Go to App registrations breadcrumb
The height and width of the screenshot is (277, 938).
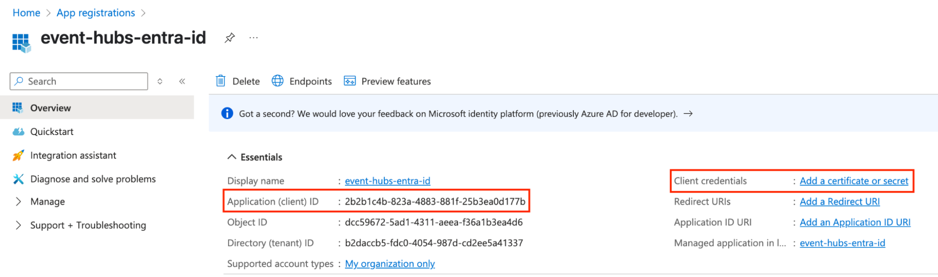coord(96,13)
